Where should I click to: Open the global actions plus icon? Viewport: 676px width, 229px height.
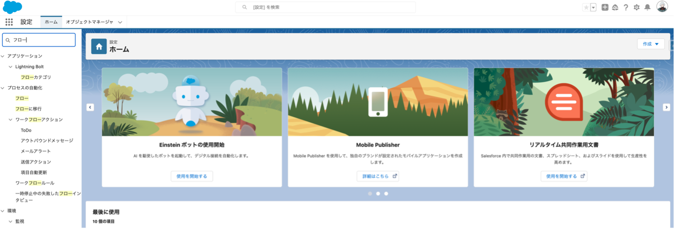[x=605, y=7]
